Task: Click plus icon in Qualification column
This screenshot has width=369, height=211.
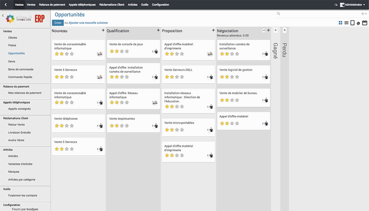Action: coord(158,31)
